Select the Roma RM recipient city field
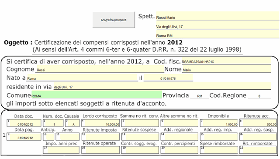This screenshot has height=159, width=280. pos(218,34)
